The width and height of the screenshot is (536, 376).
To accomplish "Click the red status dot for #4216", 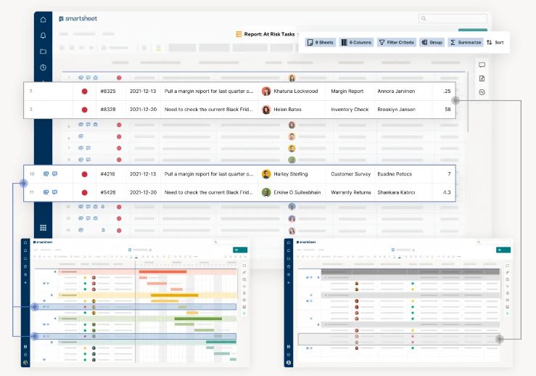I will pyautogui.click(x=84, y=174).
